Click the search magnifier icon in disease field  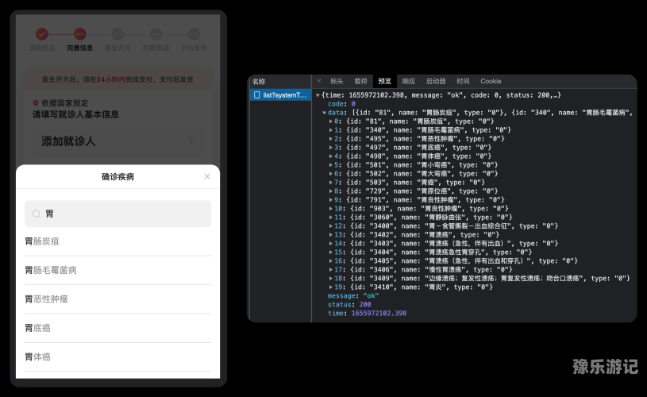[x=37, y=214]
